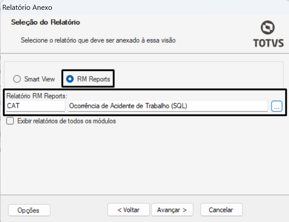Cancel the wizard with Cancelar

tap(222, 210)
